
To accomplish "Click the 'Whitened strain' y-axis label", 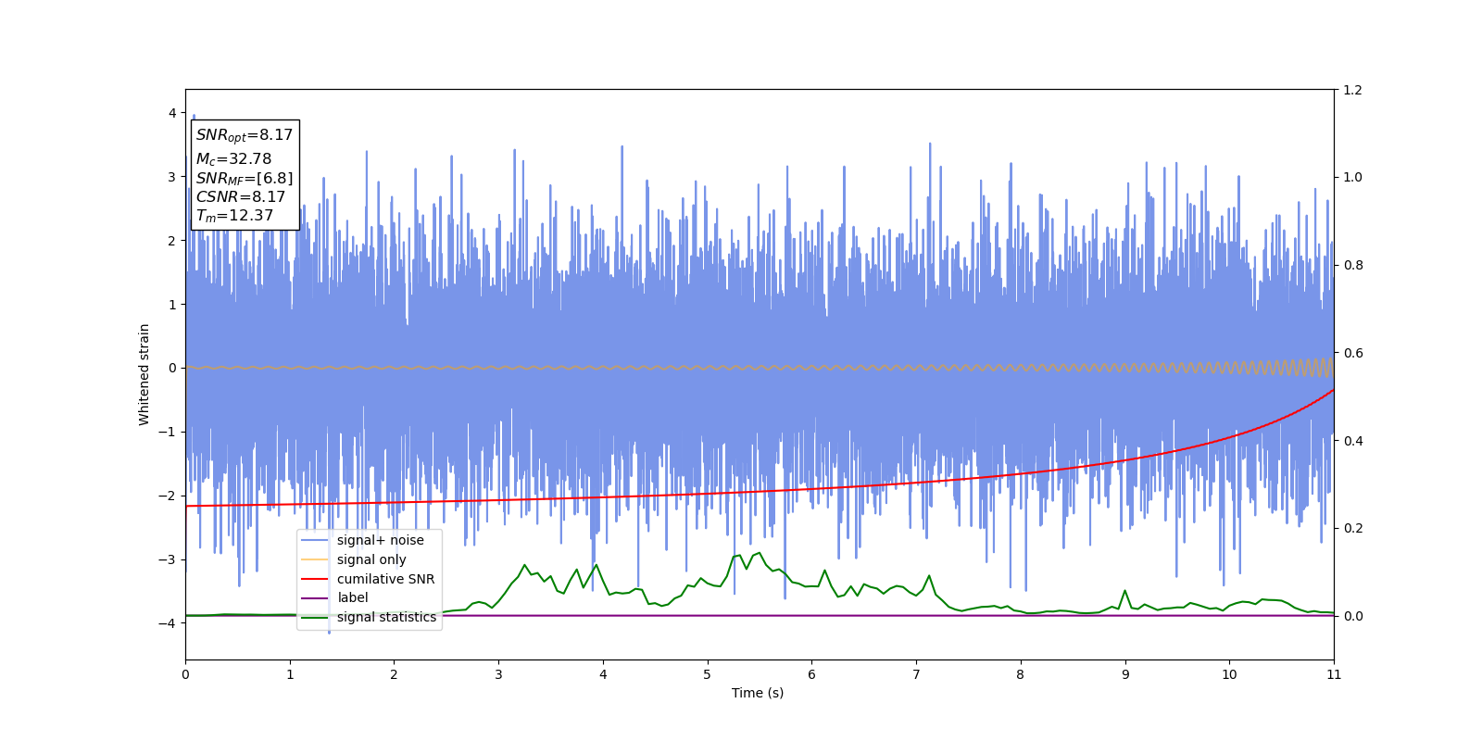I will coord(144,374).
